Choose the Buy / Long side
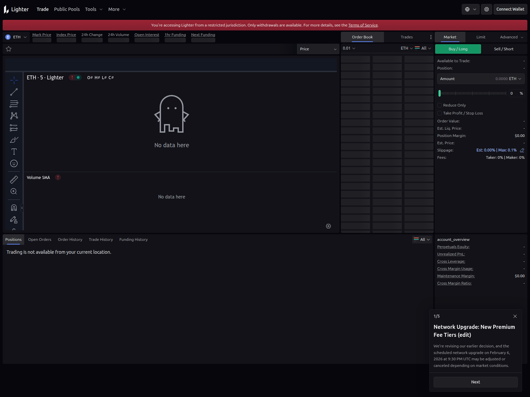530x397 pixels. [458, 49]
